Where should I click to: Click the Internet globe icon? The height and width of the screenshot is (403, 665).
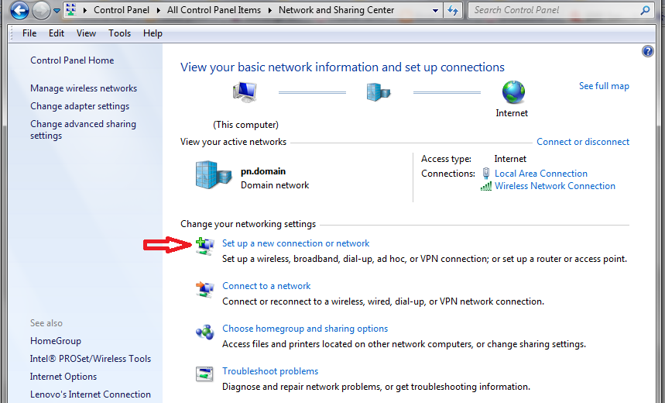pyautogui.click(x=512, y=92)
